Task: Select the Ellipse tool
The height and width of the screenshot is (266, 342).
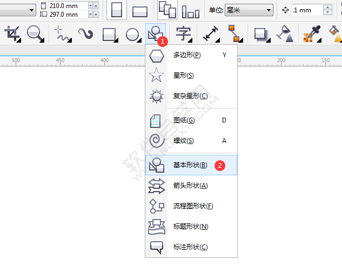Action: (133, 35)
